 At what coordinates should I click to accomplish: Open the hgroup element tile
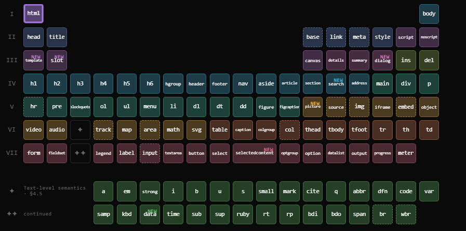(174, 84)
